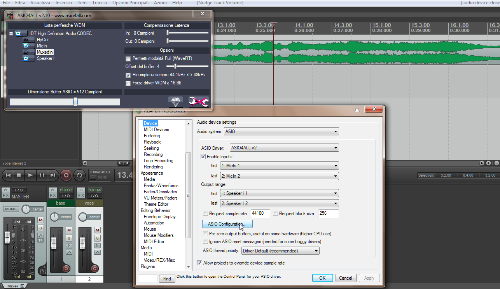Mute the base track in mixer
The width and height of the screenshot is (500, 289).
pos(69,230)
